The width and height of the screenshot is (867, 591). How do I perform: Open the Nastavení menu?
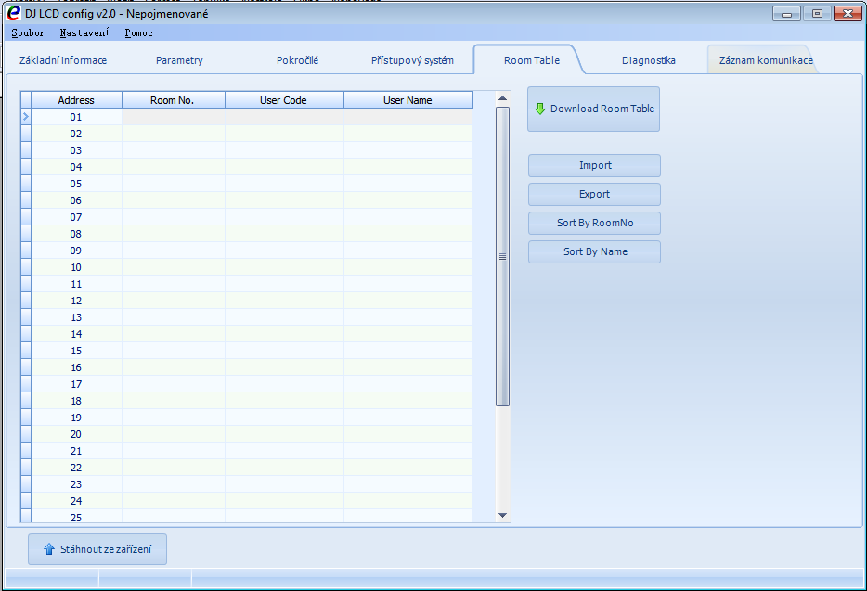[84, 32]
